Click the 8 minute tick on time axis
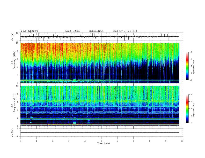Screen dimensions: 205x158 click(x=150, y=141)
